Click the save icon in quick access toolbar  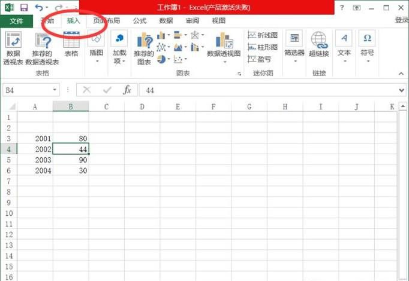(x=24, y=8)
